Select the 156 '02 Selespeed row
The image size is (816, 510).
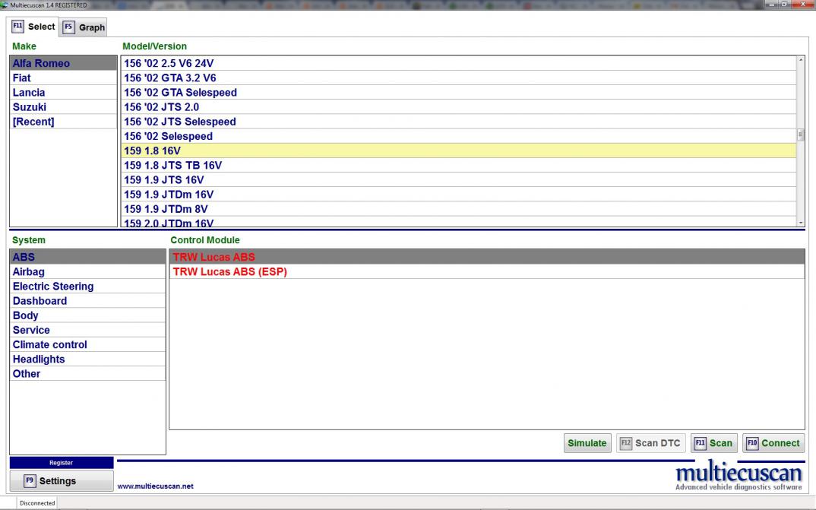[458, 136]
